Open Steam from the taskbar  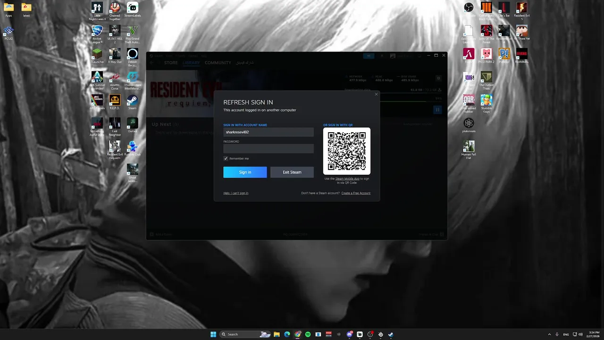(391, 334)
